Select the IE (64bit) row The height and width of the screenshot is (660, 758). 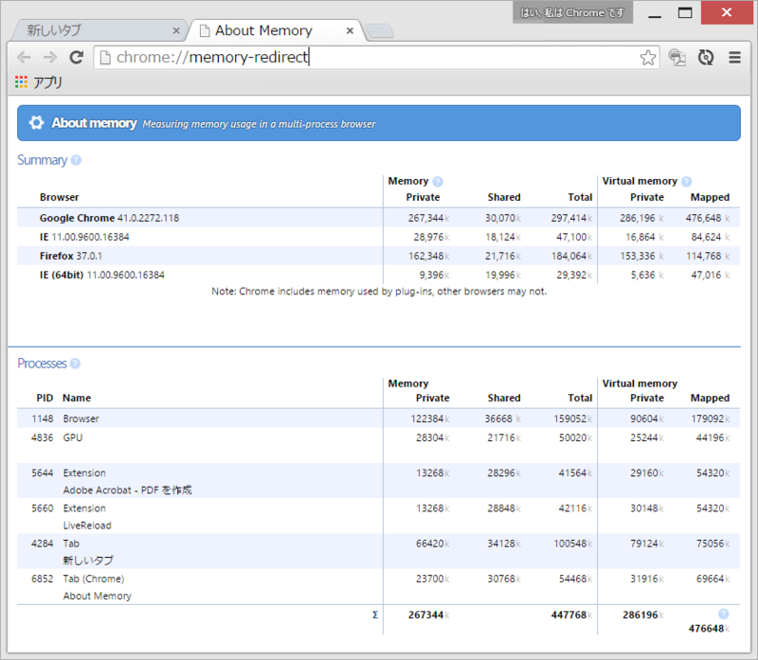click(378, 275)
